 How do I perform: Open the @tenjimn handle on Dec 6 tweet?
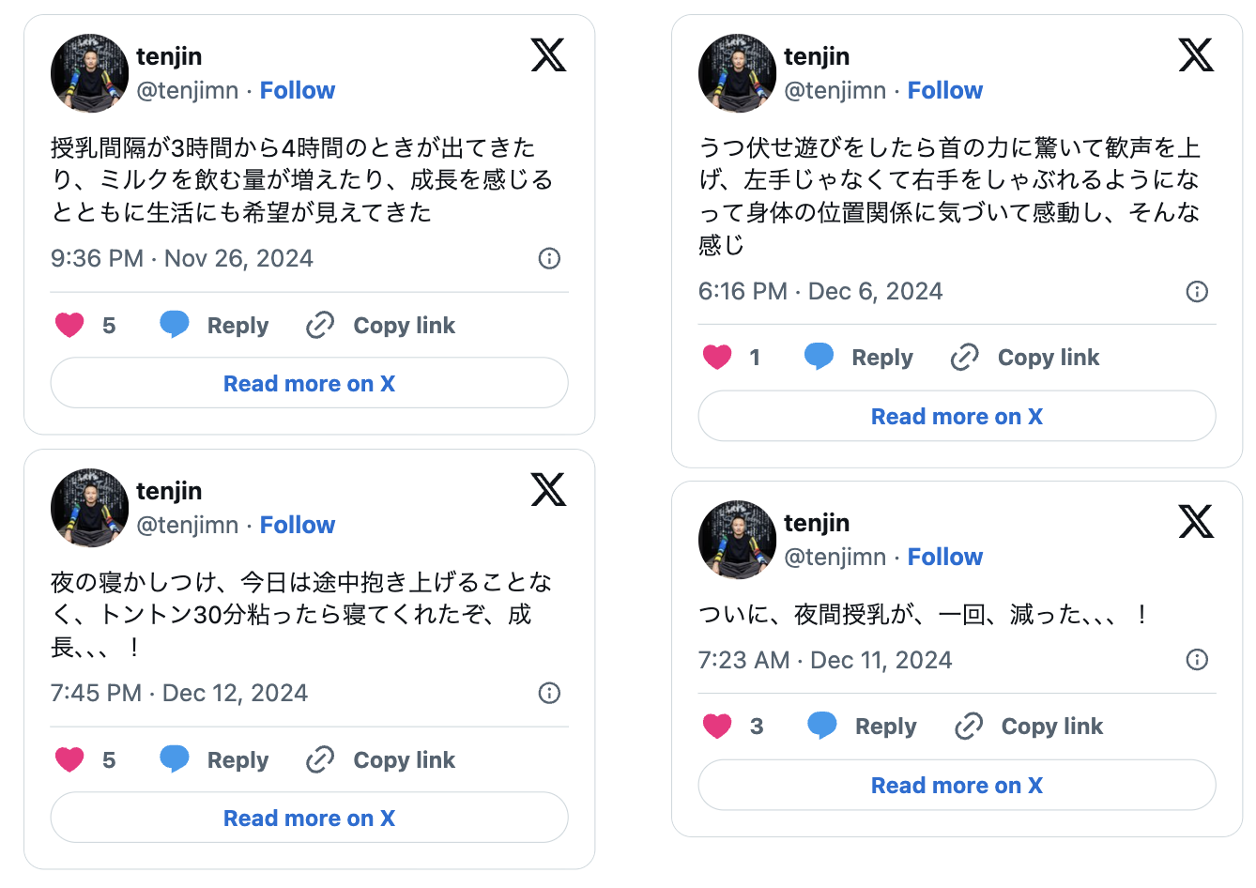pos(835,90)
